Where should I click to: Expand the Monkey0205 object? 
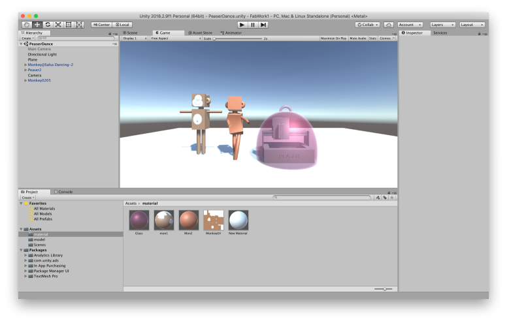click(25, 80)
